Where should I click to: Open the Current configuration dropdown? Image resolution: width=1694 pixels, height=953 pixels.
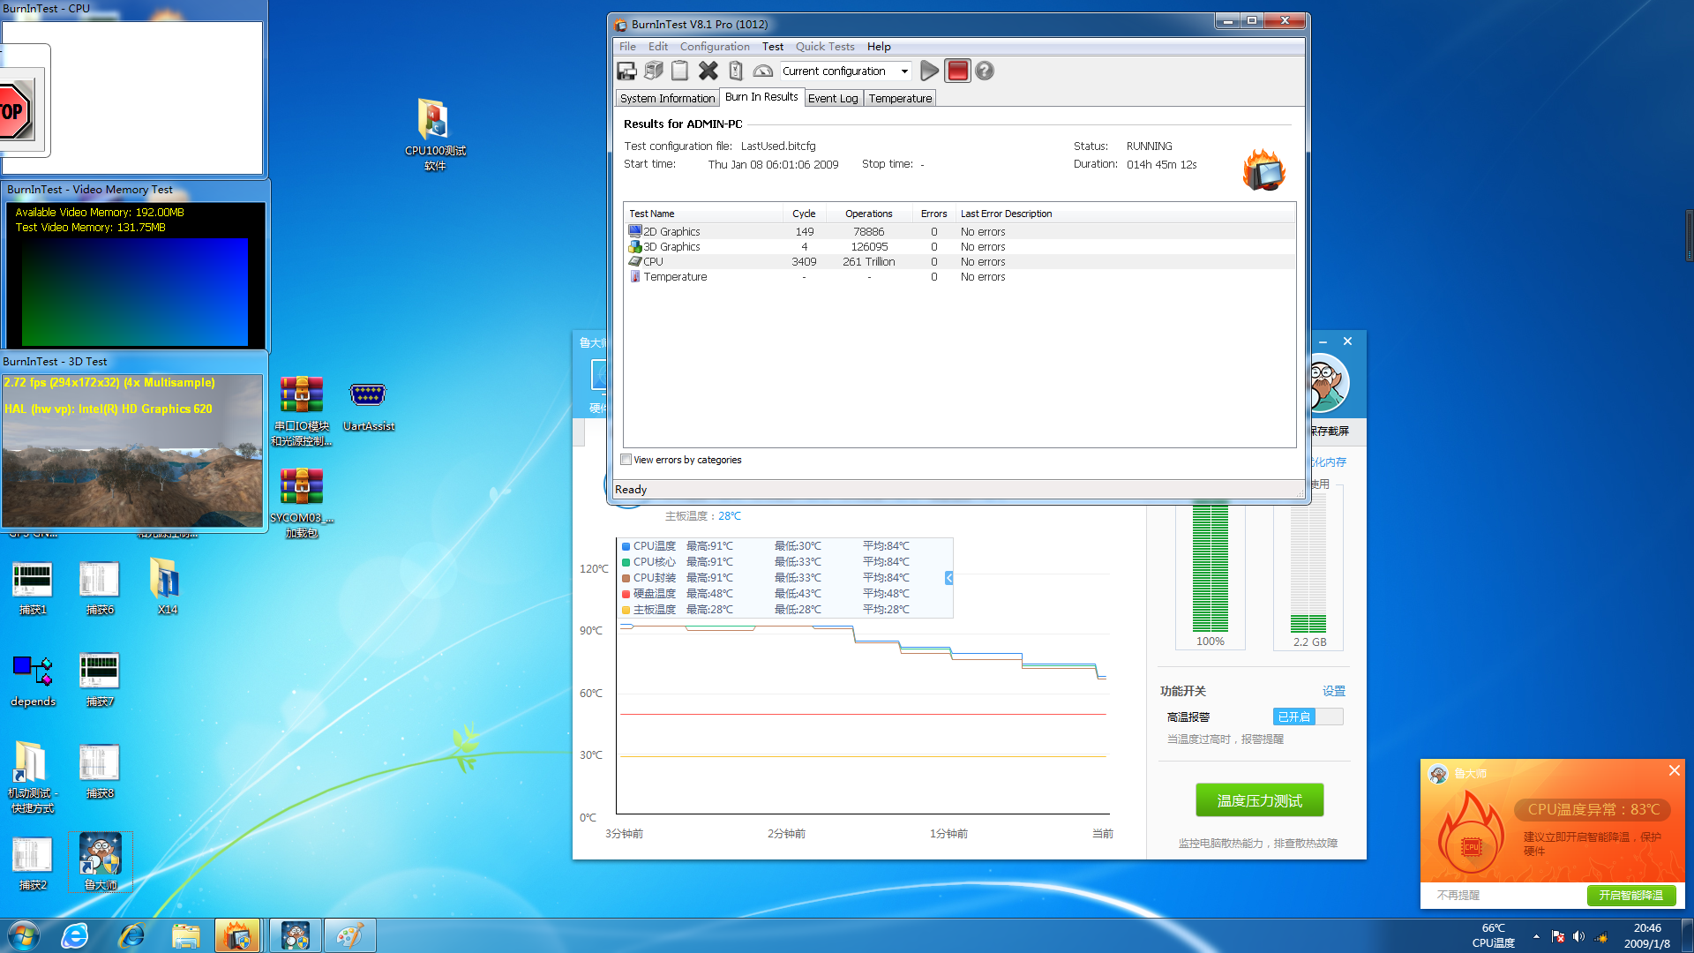904,71
